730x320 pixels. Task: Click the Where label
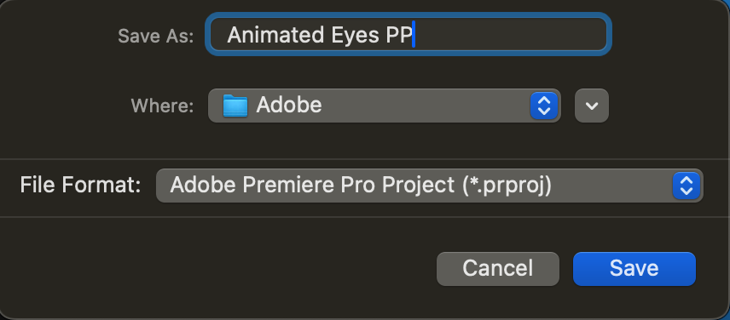(162, 106)
